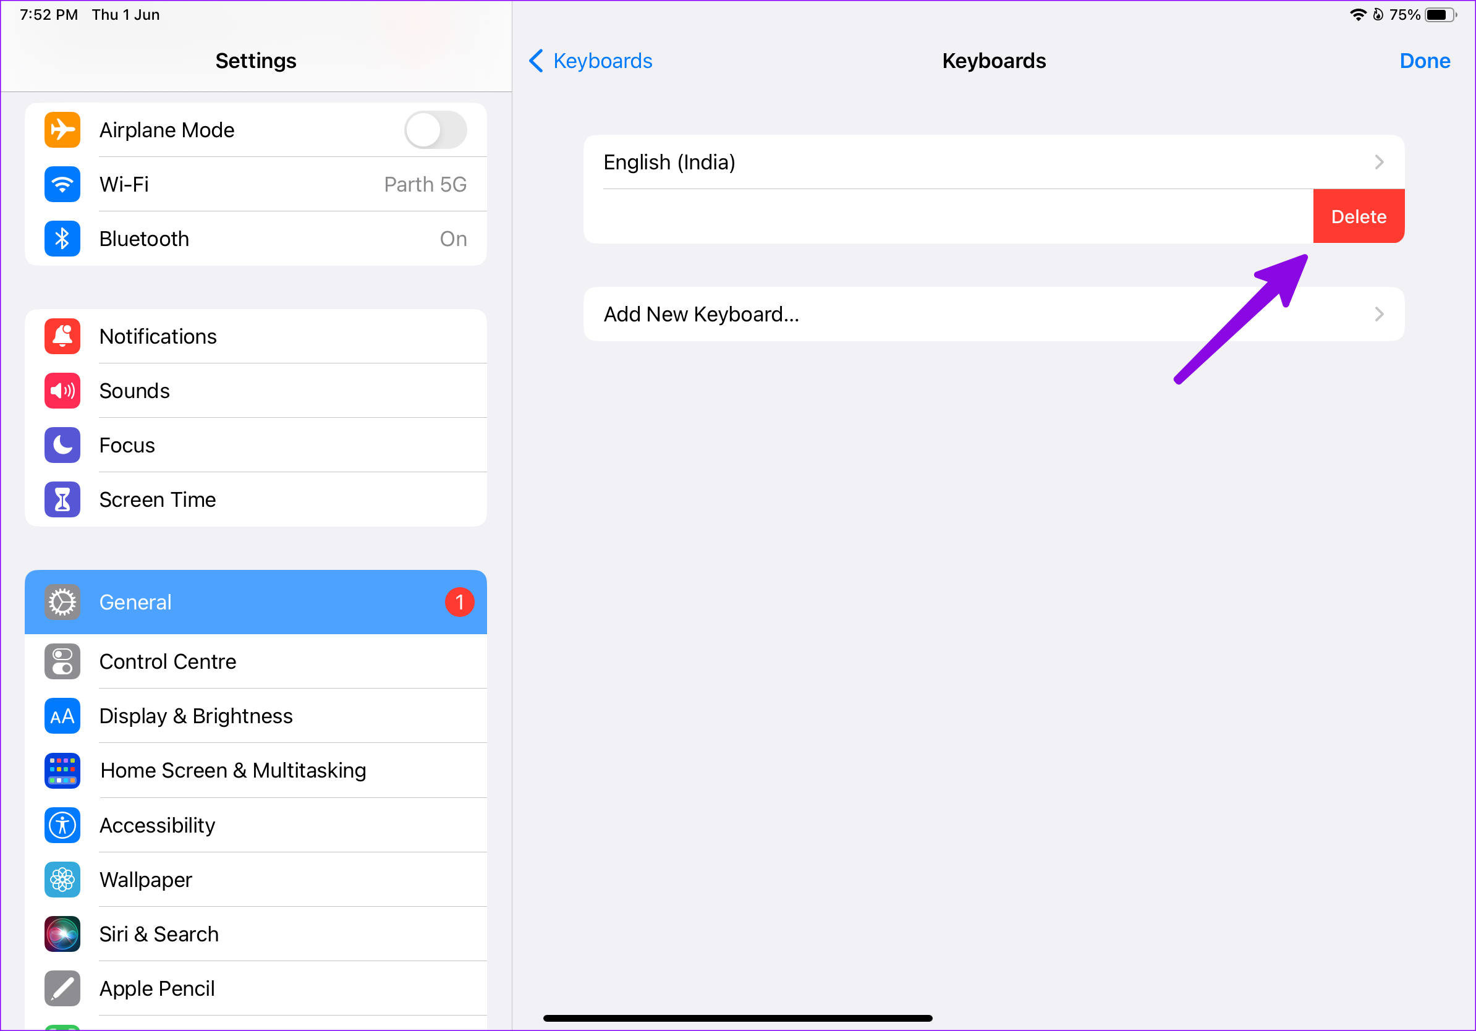Screen dimensions: 1476x1031
Task: Open the Wi-Fi settings icon
Action: coord(62,184)
